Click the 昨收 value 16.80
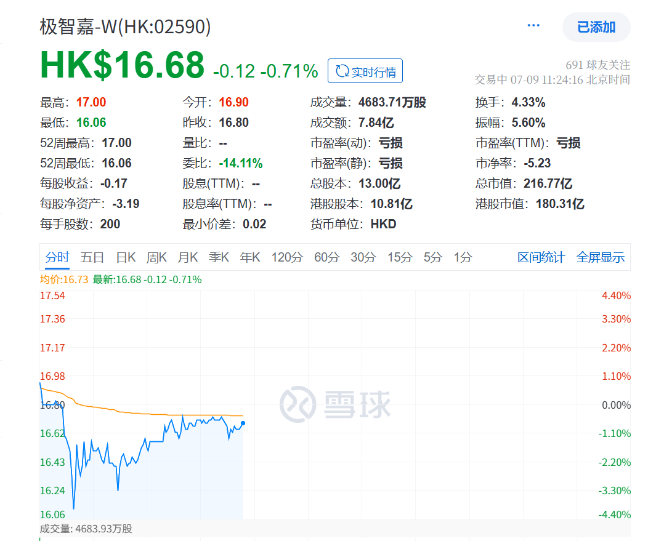The height and width of the screenshot is (541, 656). click(x=233, y=122)
